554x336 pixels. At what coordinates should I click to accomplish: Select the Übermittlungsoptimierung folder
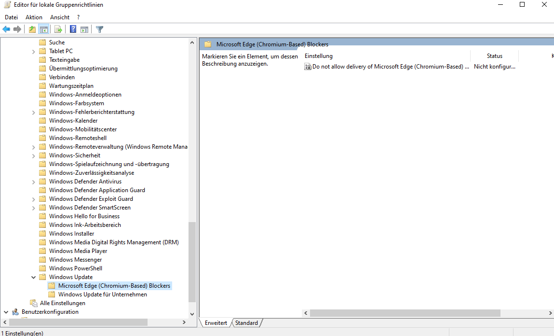coord(83,69)
